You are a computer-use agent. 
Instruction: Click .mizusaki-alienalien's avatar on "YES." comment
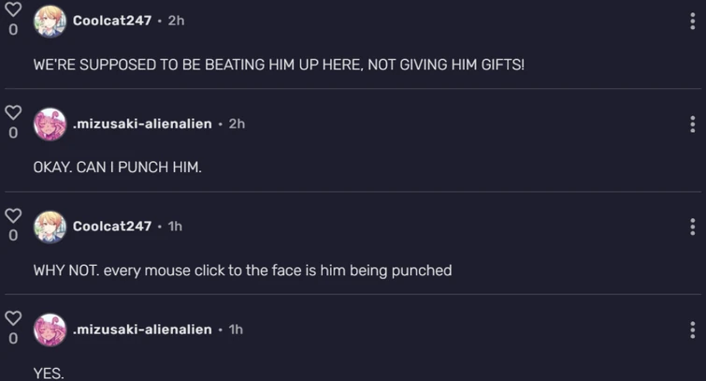50,330
